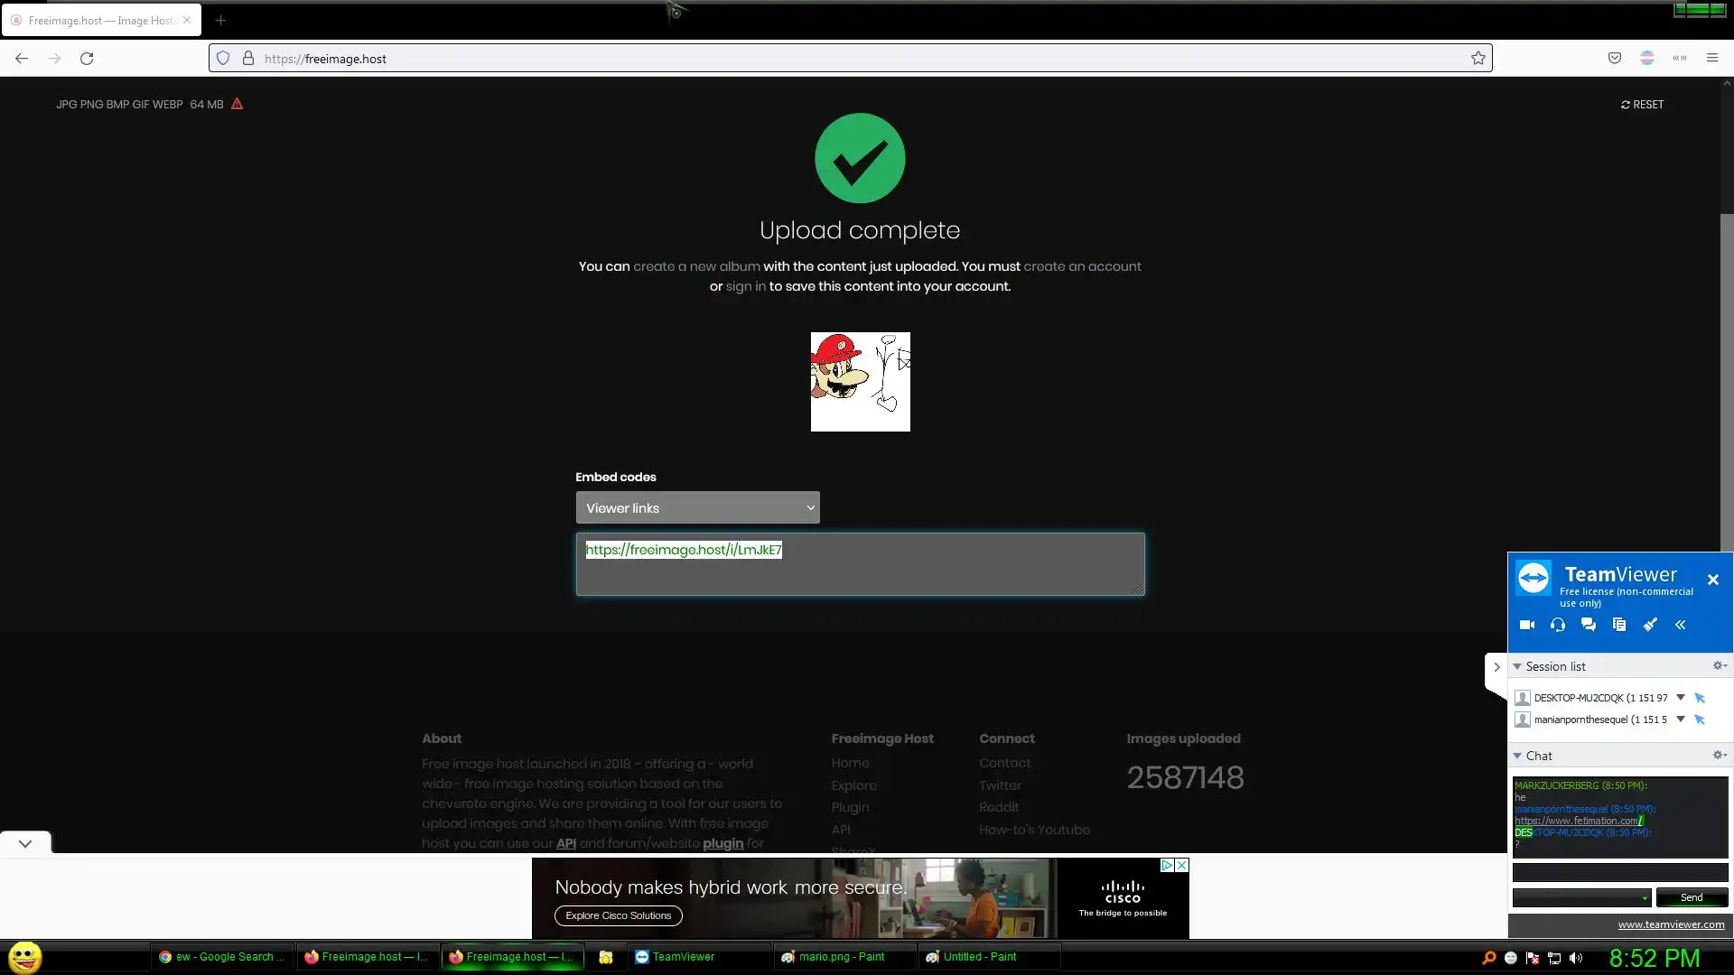
Task: Expand options arrow for DESKTOP-MU2CDQK session
Action: [x=1681, y=697]
